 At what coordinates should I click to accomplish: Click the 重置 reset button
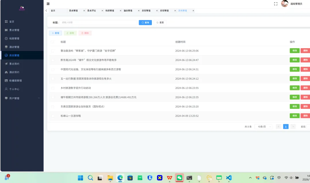[x=160, y=22]
